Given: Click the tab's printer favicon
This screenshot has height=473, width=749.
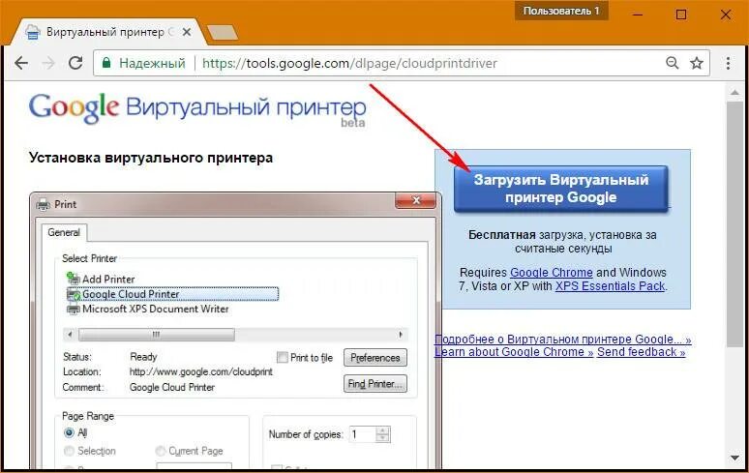Looking at the screenshot, I should [33, 32].
